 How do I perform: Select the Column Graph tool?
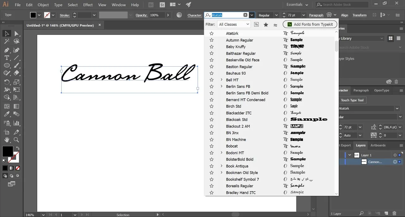(16, 123)
